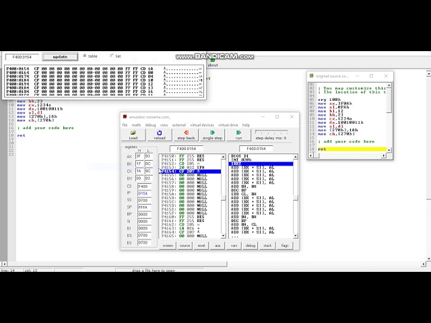Click disassembly list scroll up arrow
The height and width of the screenshot is (323, 431).
[x=296, y=157]
